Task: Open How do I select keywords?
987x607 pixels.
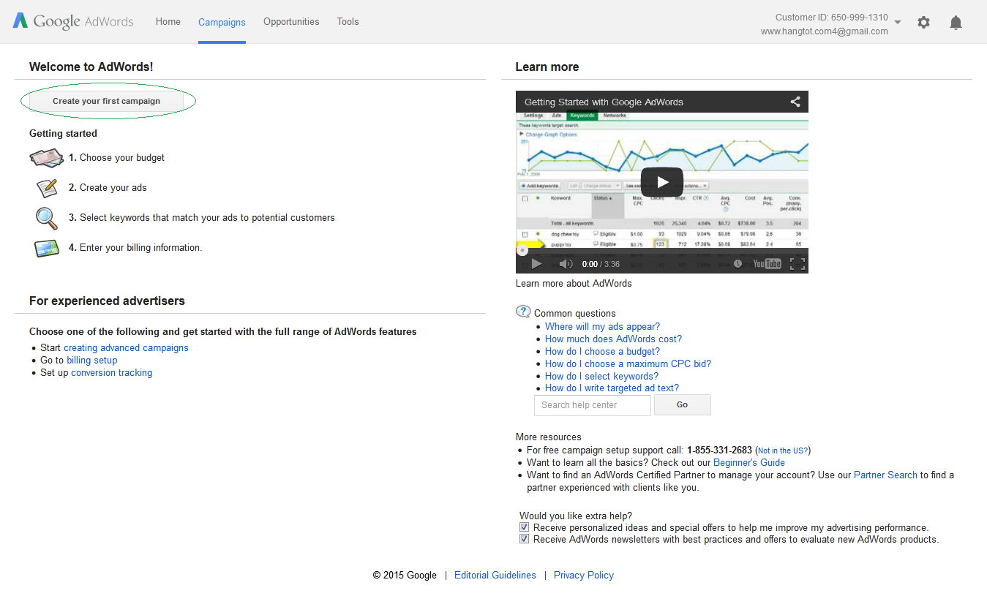Action: pos(601,377)
